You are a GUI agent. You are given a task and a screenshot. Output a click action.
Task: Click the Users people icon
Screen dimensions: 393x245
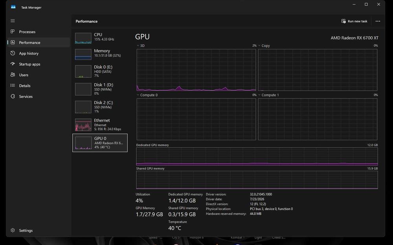click(13, 74)
